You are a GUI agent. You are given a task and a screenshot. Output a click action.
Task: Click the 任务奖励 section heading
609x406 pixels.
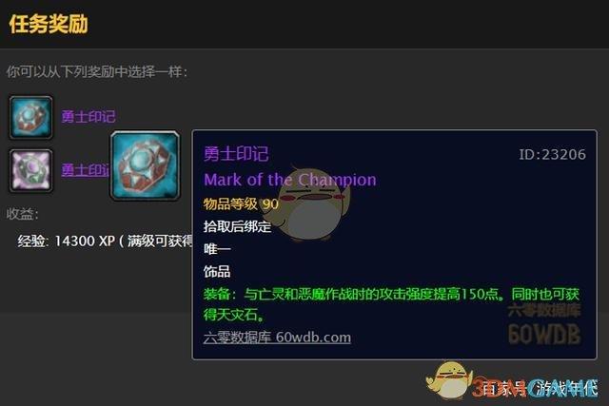click(x=49, y=24)
